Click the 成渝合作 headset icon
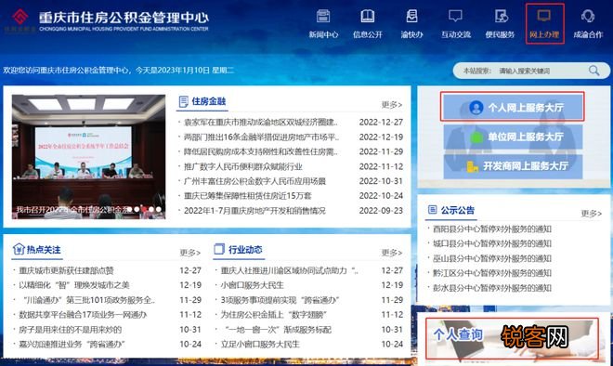This screenshot has height=366, width=613. click(x=588, y=17)
